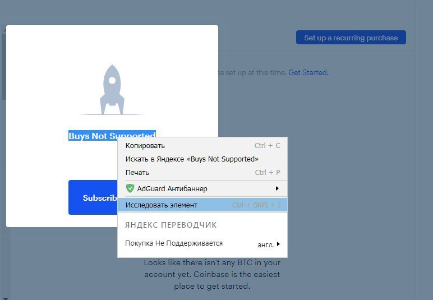This screenshot has height=300, width=433.
Task: Click Set up a recurring purchase button
Action: coord(351,38)
